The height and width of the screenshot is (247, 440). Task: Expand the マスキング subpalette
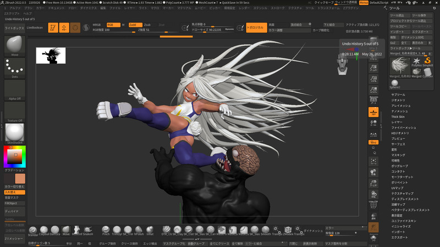click(398, 156)
